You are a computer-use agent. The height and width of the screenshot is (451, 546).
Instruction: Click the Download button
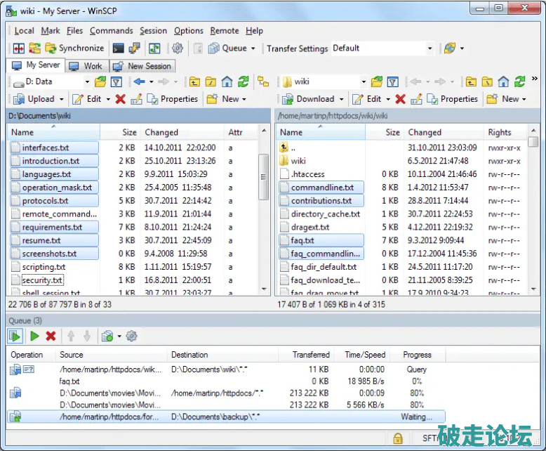coord(309,99)
